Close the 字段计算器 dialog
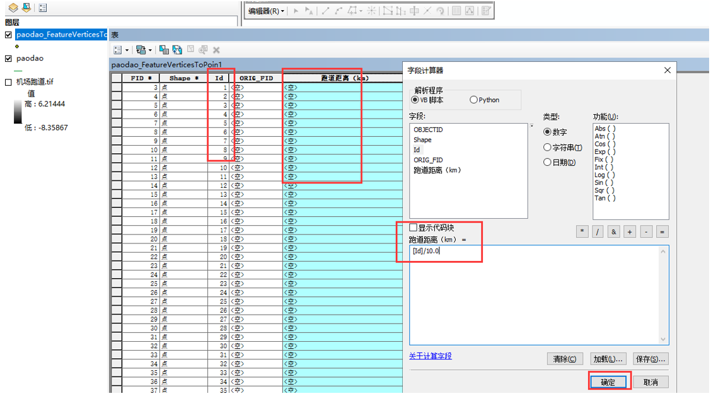Screen dimensions: 711x396 [x=667, y=71]
